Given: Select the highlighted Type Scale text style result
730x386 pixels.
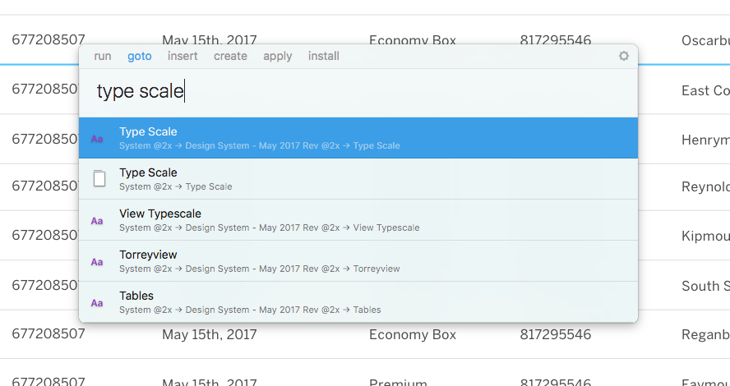Looking at the screenshot, I should [x=358, y=138].
